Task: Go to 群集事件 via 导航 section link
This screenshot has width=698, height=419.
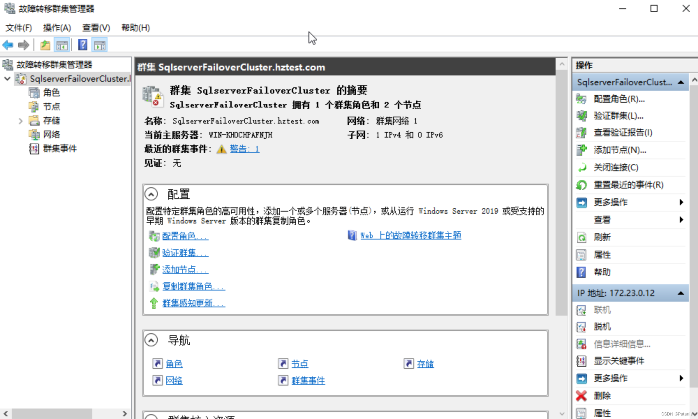Action: (x=308, y=381)
